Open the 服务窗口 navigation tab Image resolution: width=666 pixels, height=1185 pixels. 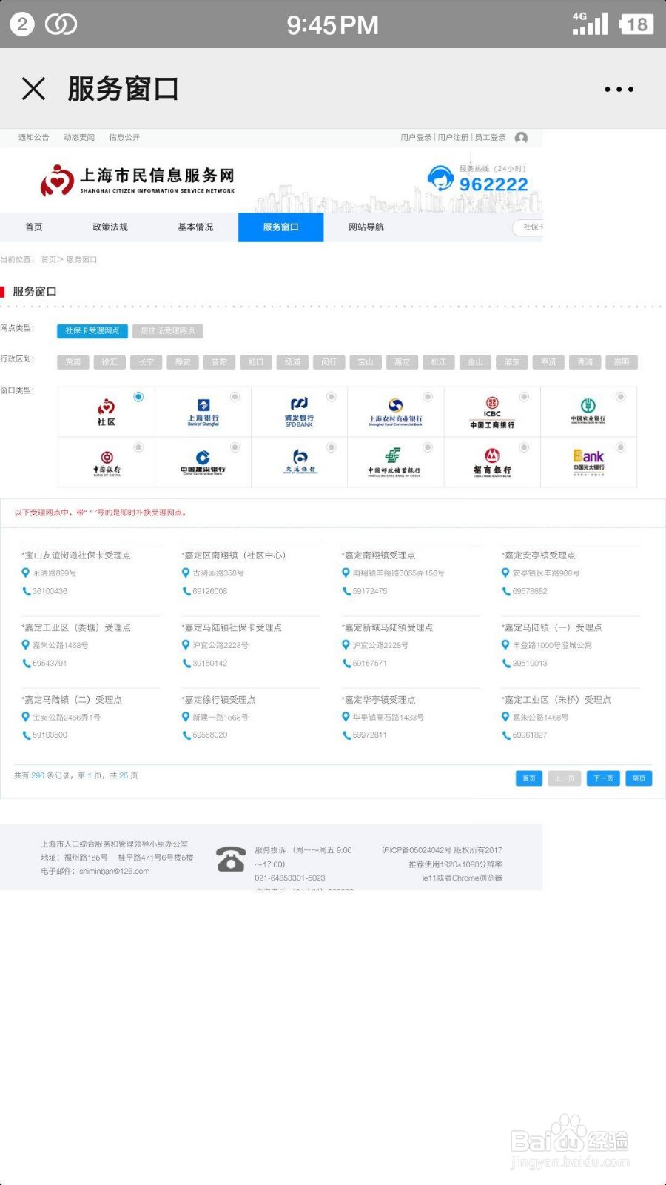tap(280, 227)
